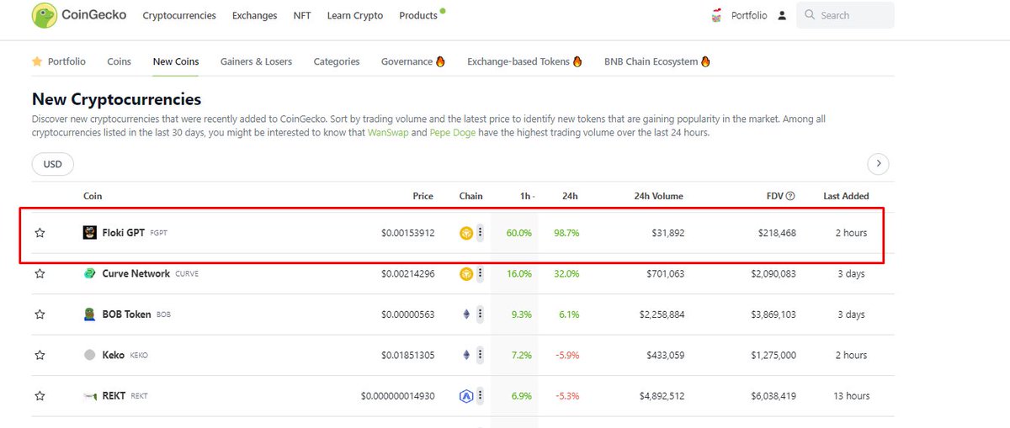
Task: Open chain options menu for Curve Network
Action: (481, 273)
